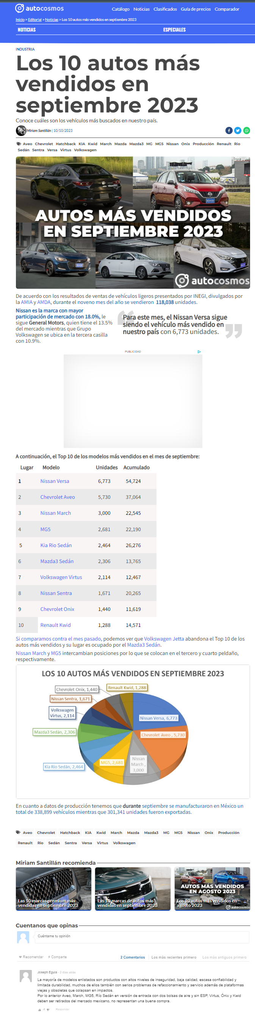Open the Comparador menu item

pos(227,9)
